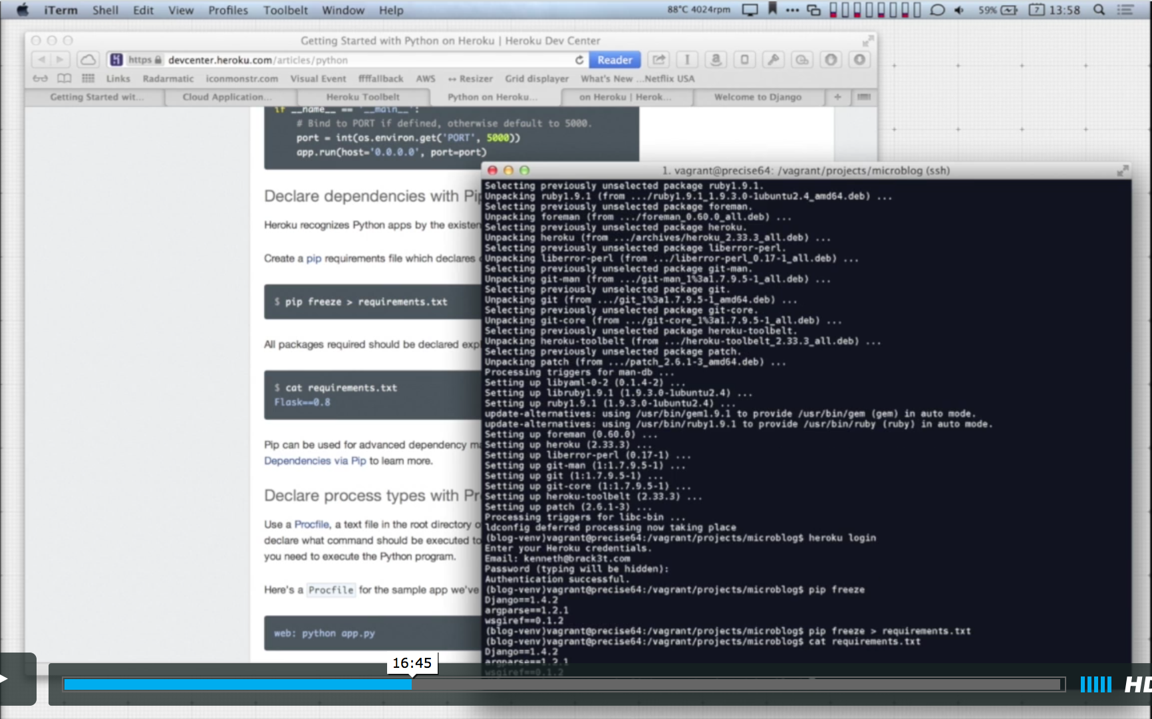Show bookmarks with the open book icon

tap(64, 78)
